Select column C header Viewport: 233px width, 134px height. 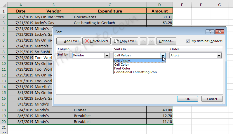(x=110, y=5)
